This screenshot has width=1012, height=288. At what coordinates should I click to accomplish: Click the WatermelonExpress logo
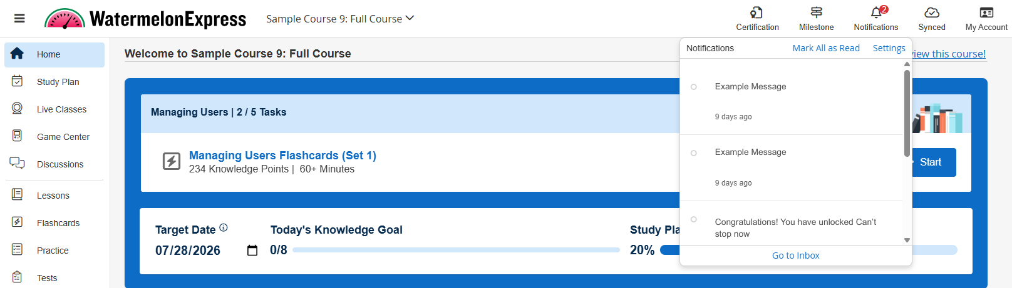146,19
